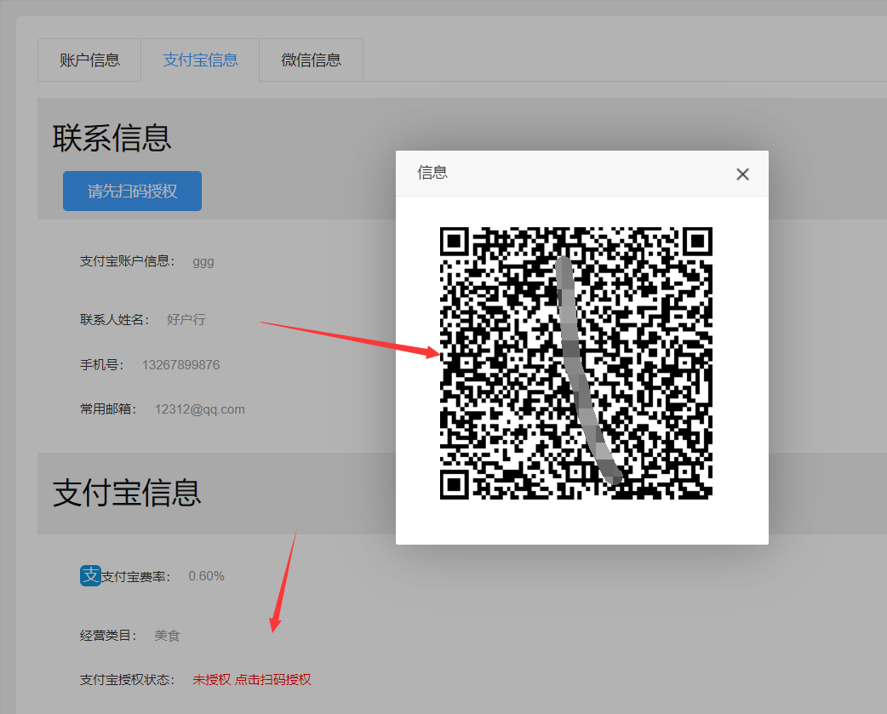Viewport: 887px width, 714px height.
Task: Open the 支付宝信息 tab
Action: pos(200,60)
